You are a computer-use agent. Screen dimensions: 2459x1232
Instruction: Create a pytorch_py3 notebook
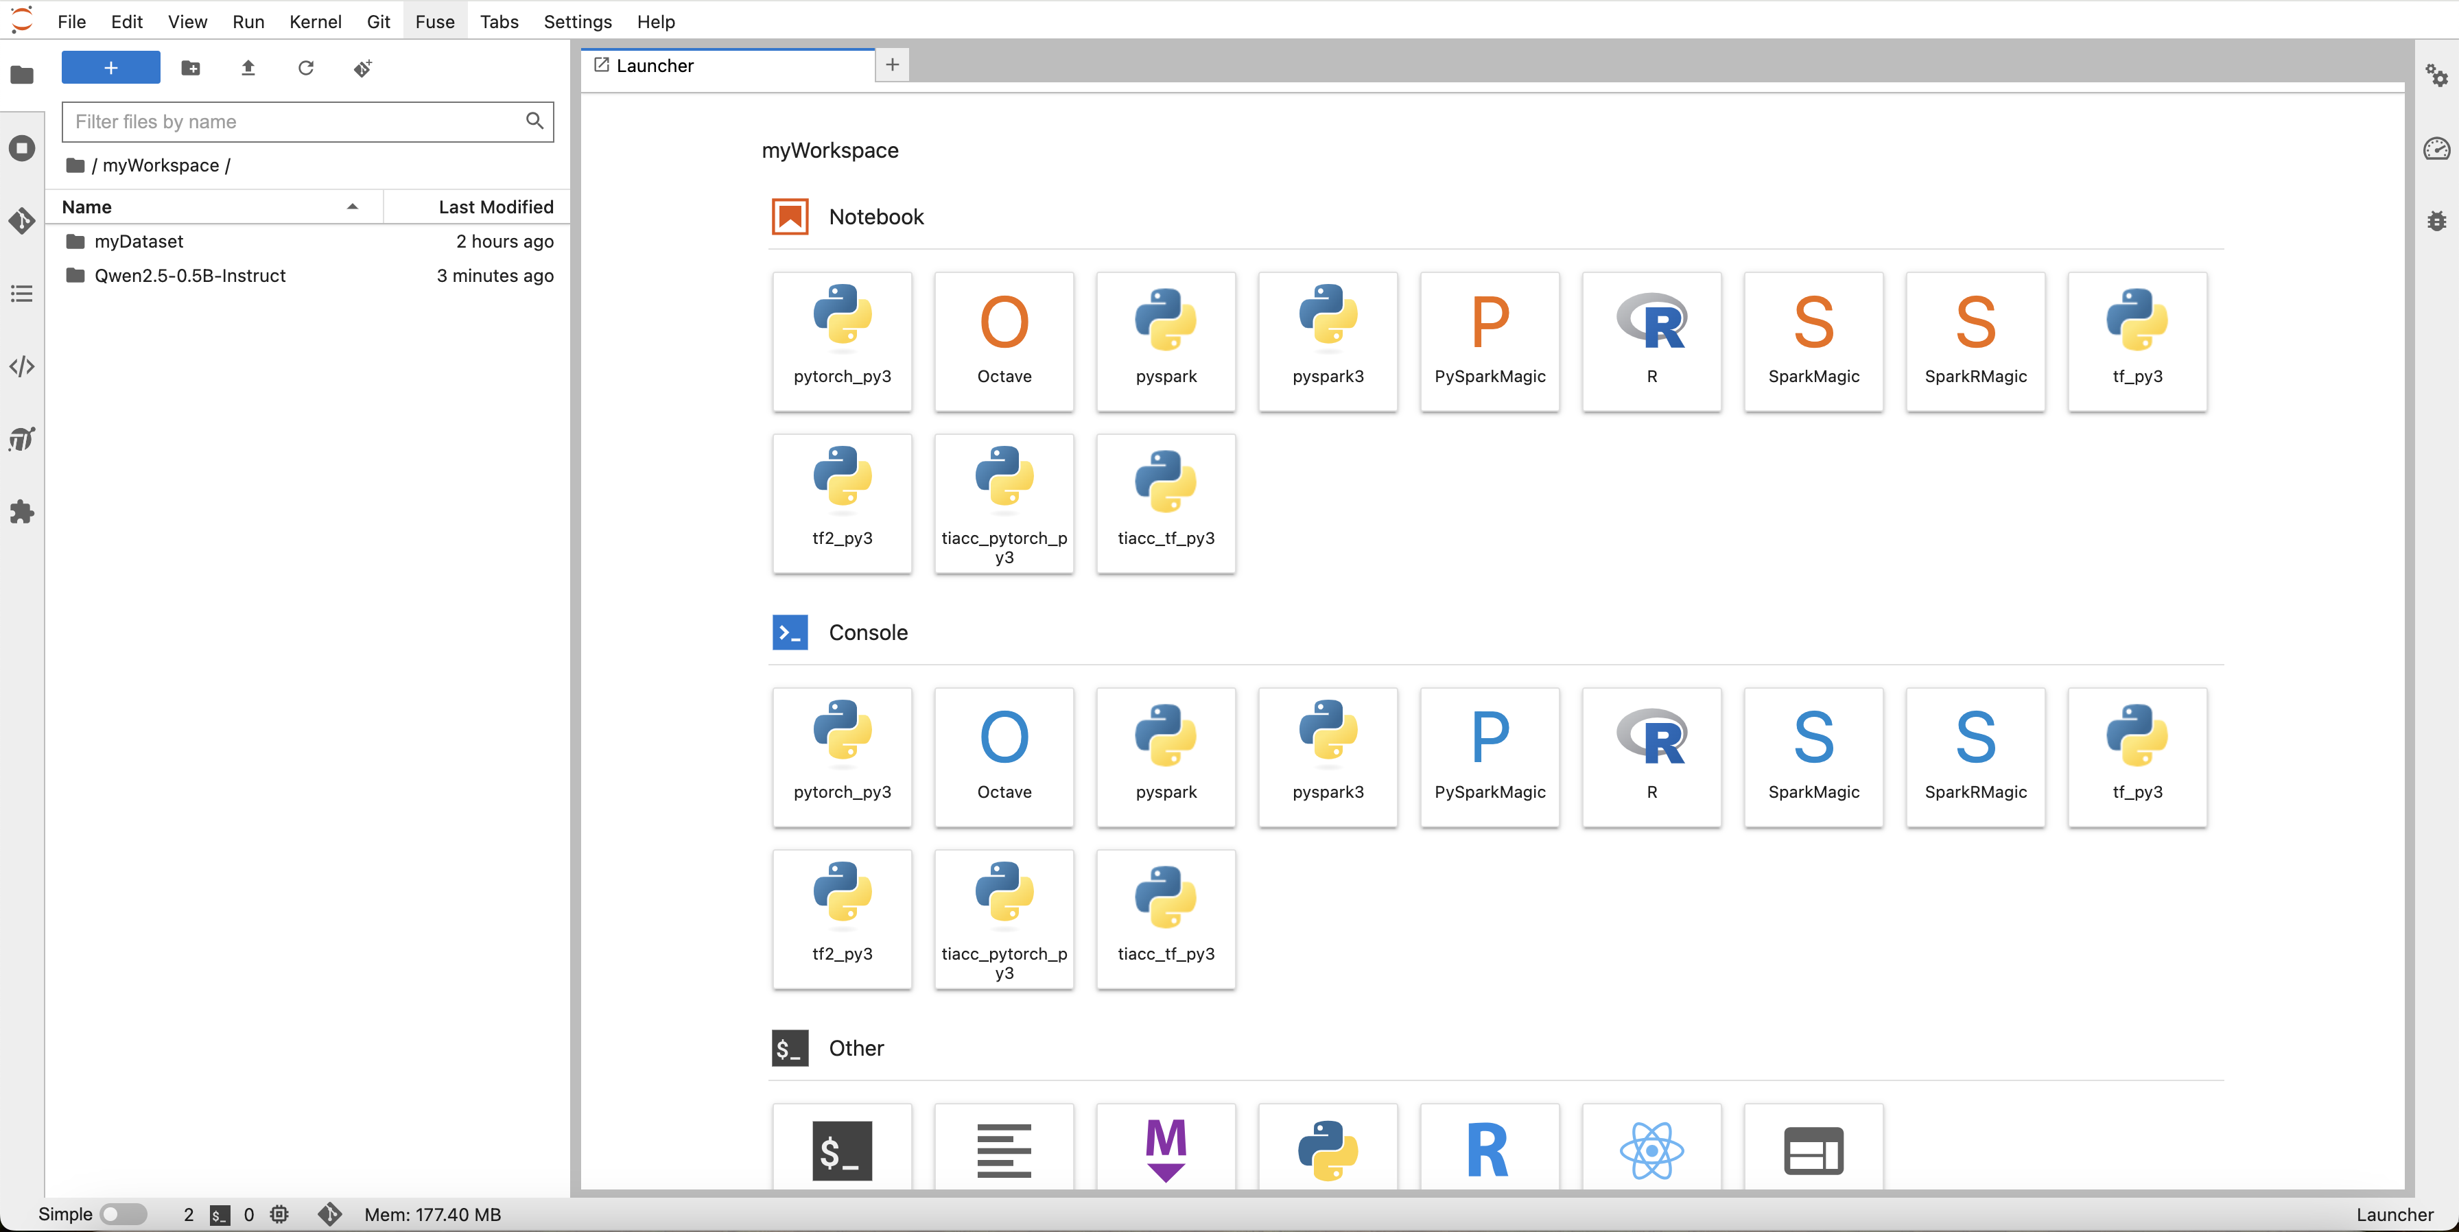tap(842, 341)
